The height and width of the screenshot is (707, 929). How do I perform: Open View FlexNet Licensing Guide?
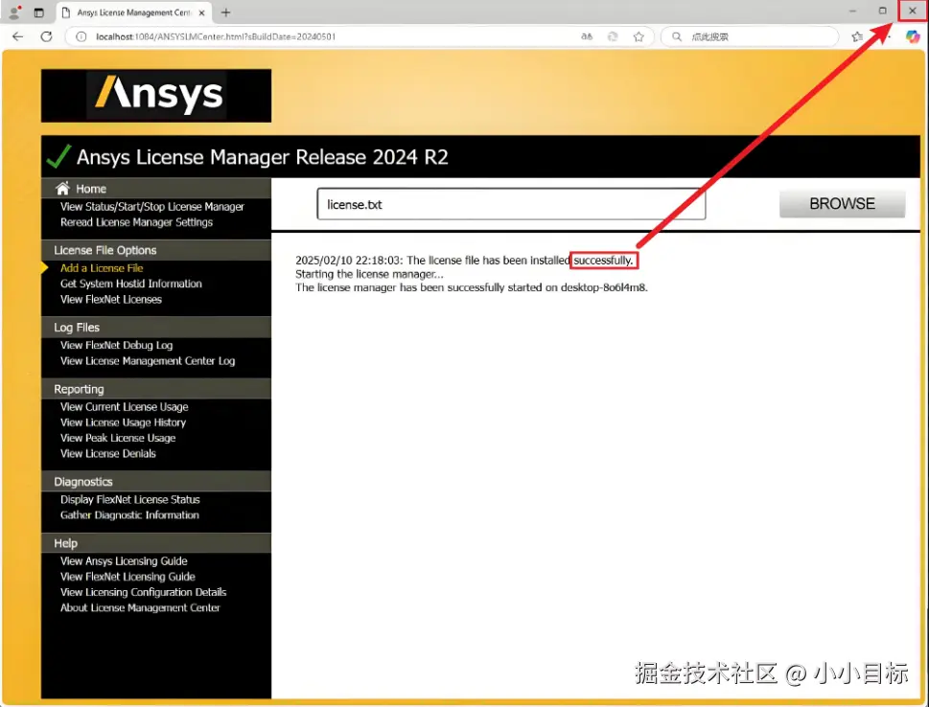coord(128,577)
